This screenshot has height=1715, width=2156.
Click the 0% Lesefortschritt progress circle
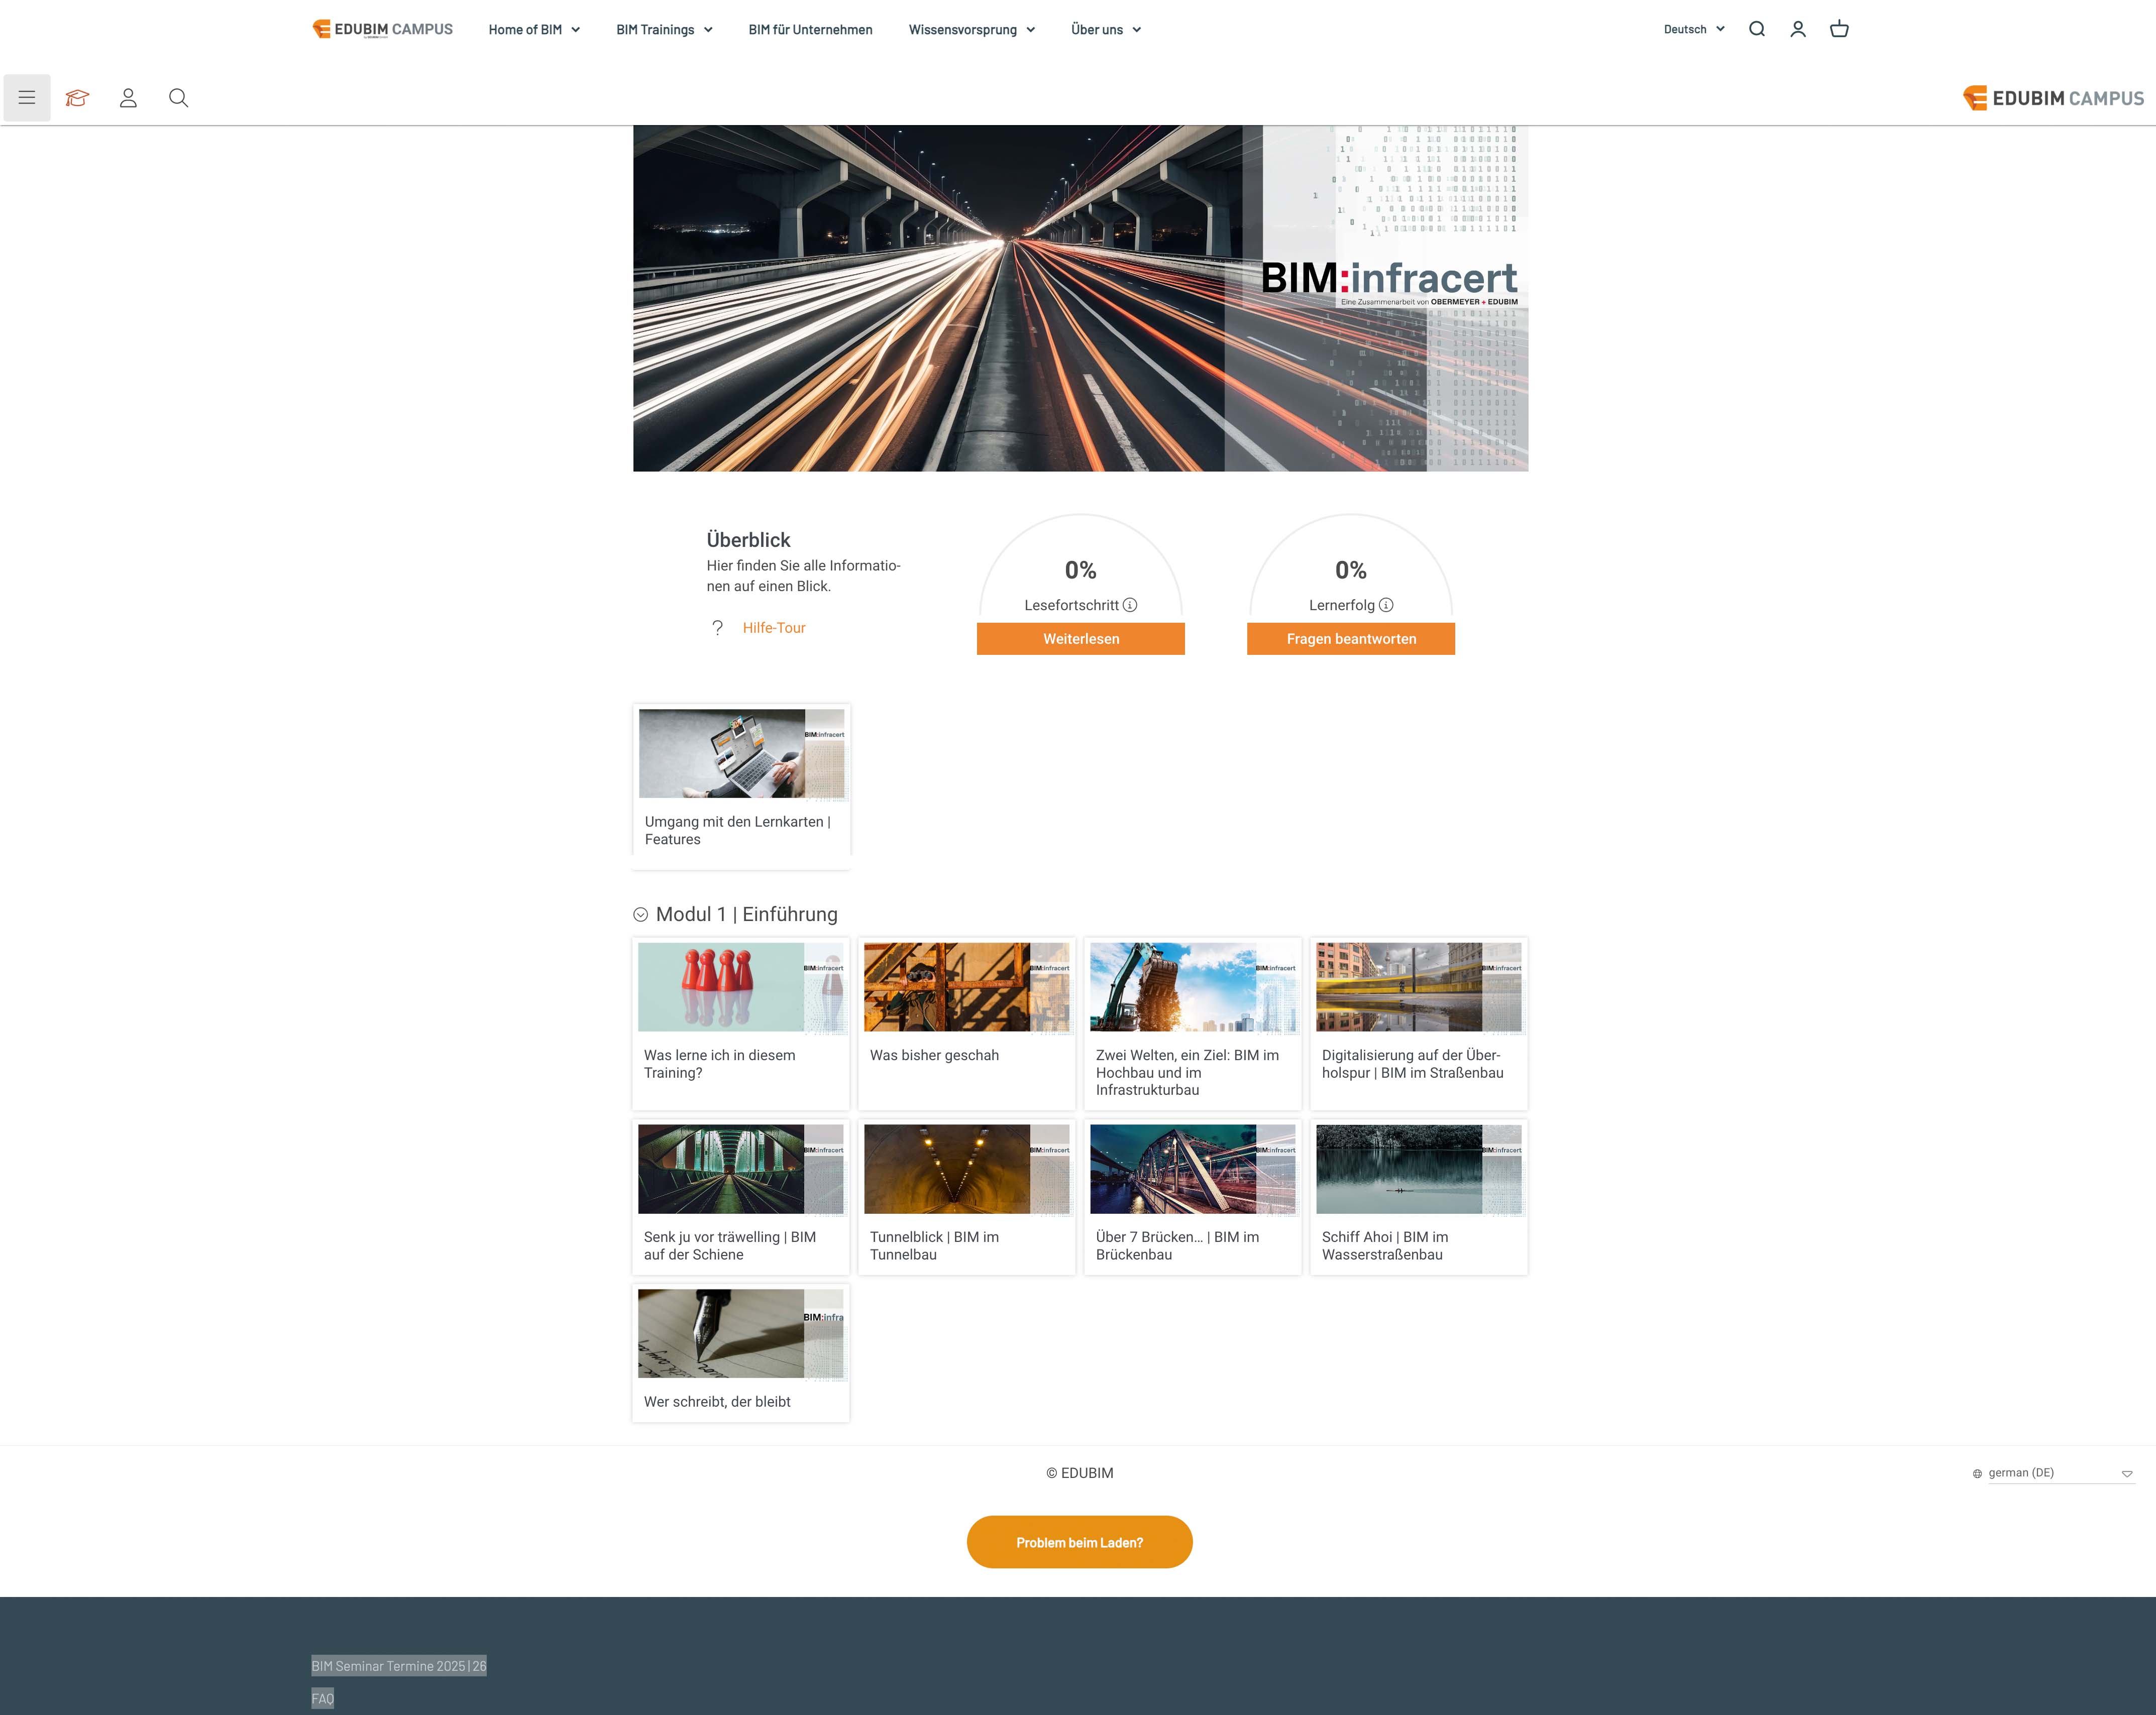click(x=1080, y=570)
